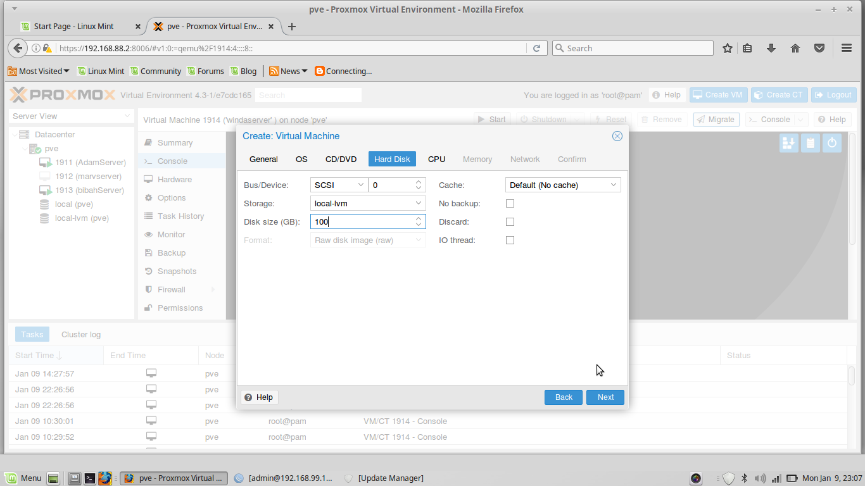Bookmark this page with the star icon
Screen dimensions: 865x486
pyautogui.click(x=728, y=48)
